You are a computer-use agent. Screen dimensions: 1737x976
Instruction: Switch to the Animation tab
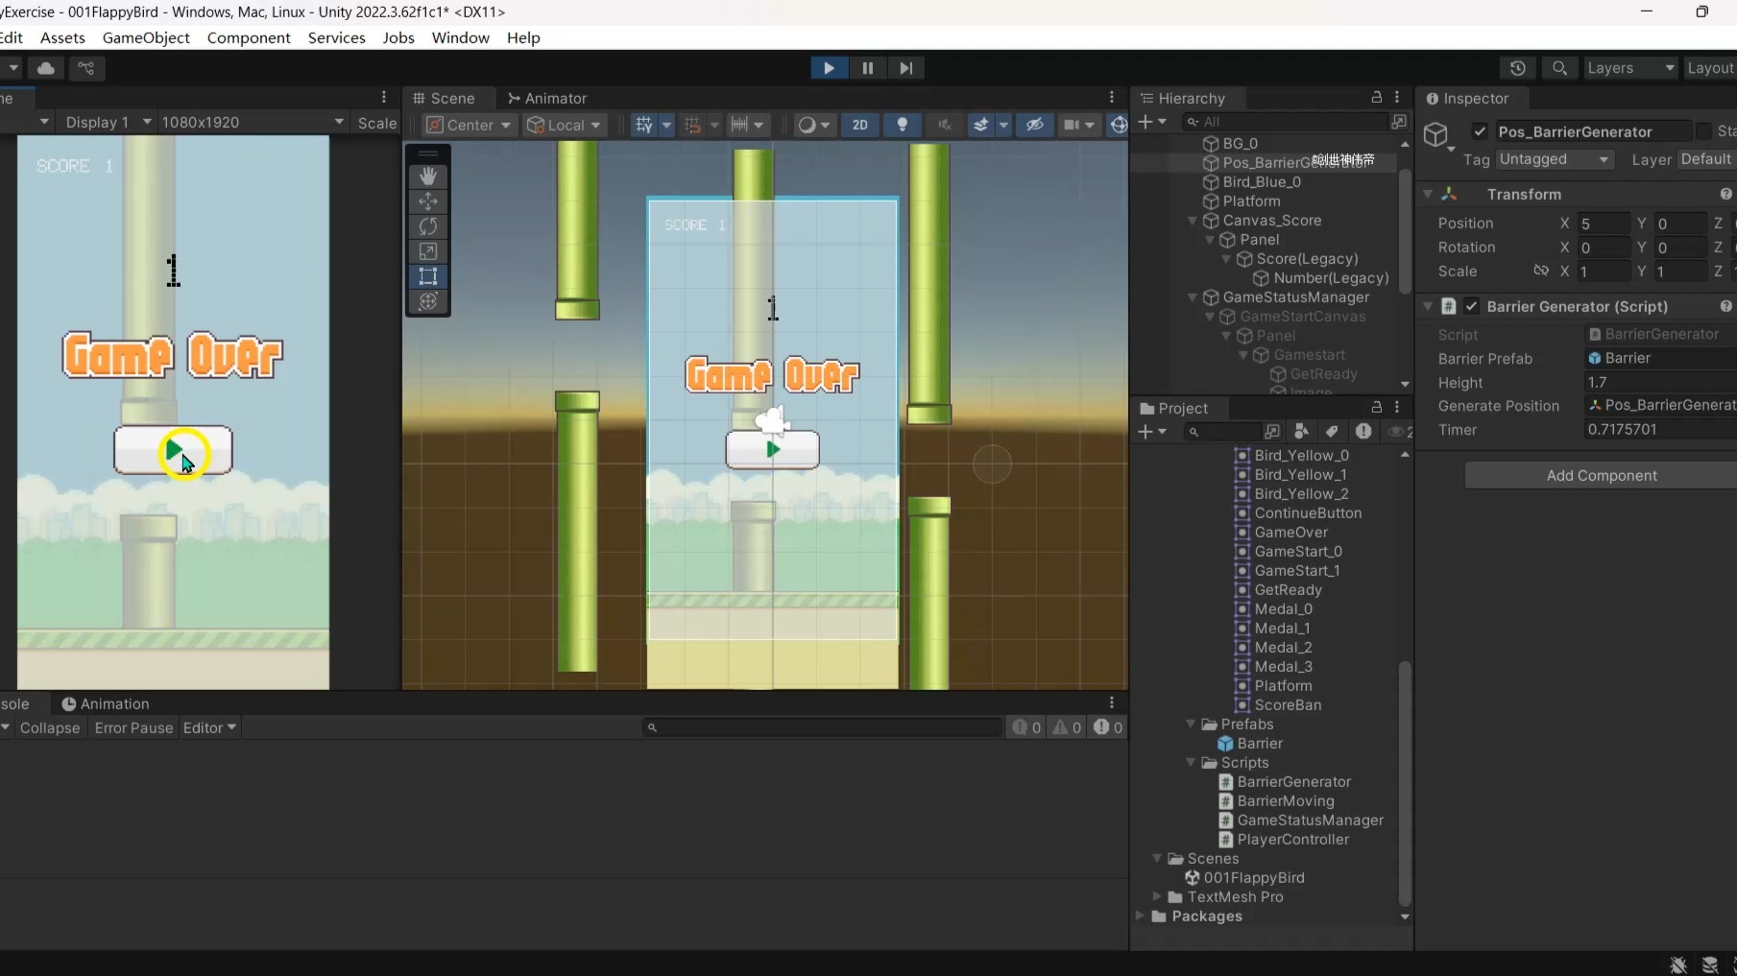click(x=106, y=703)
